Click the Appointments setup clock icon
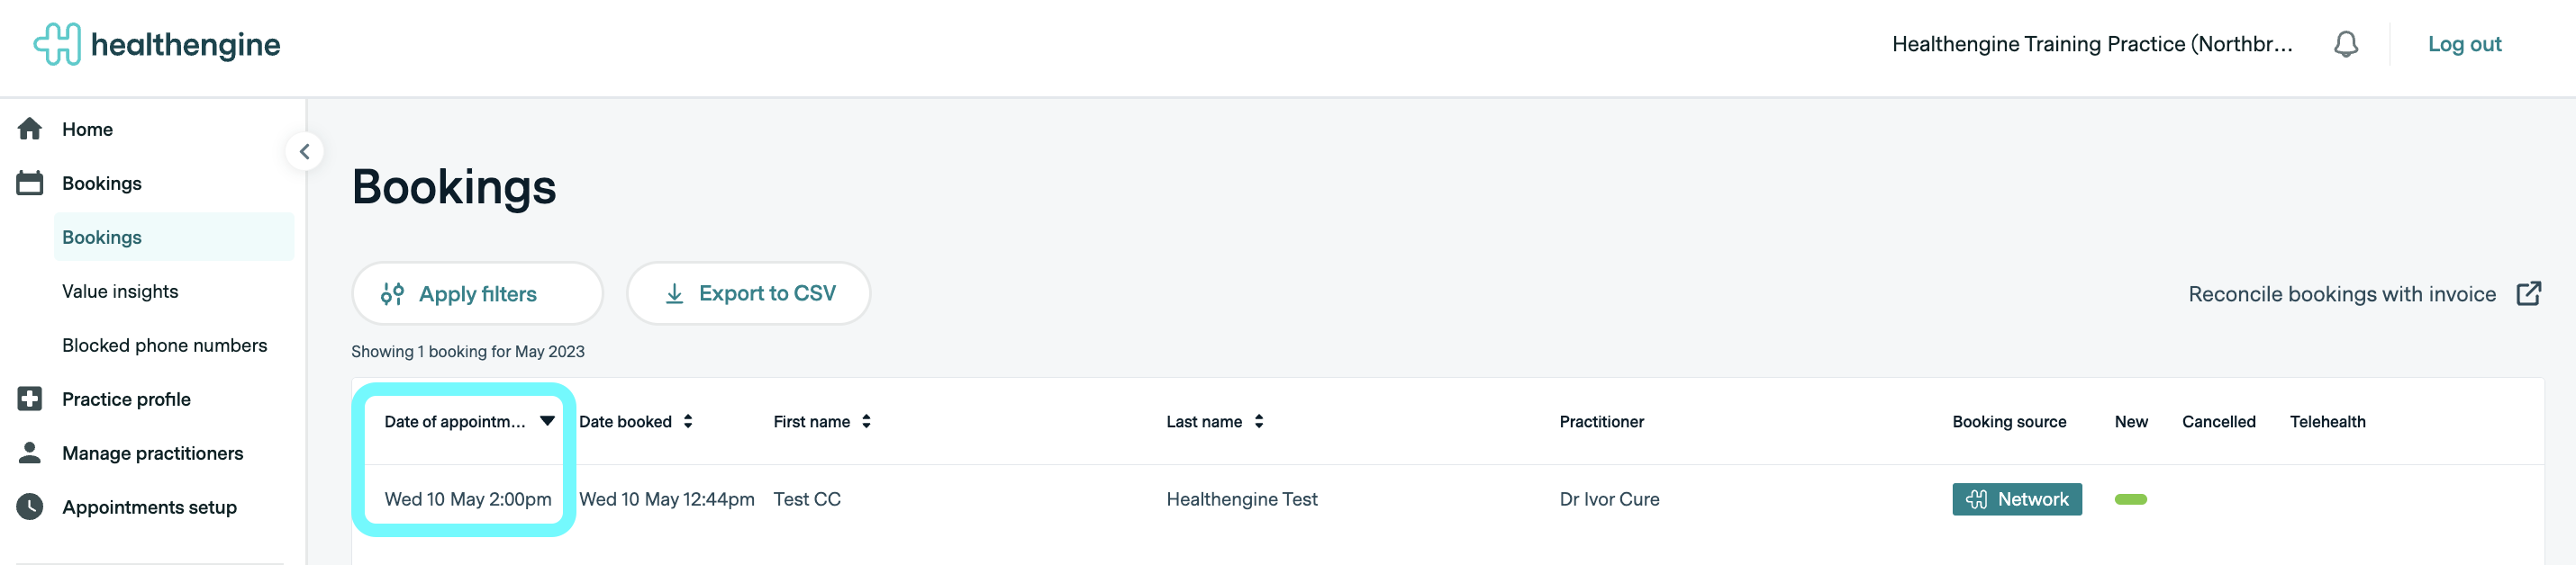 pyautogui.click(x=30, y=507)
